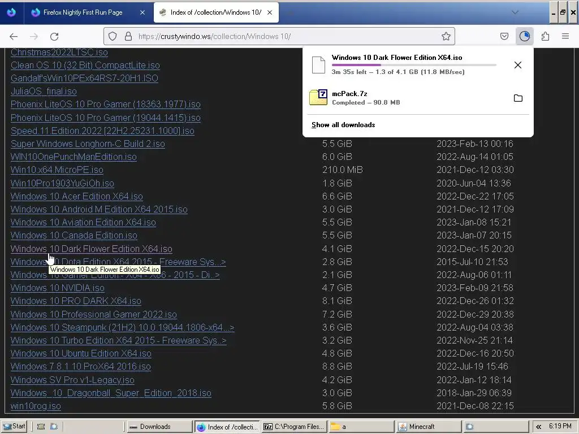
Task: Download Windows 10 Aviation Edition X64.iso
Action: [x=83, y=222]
